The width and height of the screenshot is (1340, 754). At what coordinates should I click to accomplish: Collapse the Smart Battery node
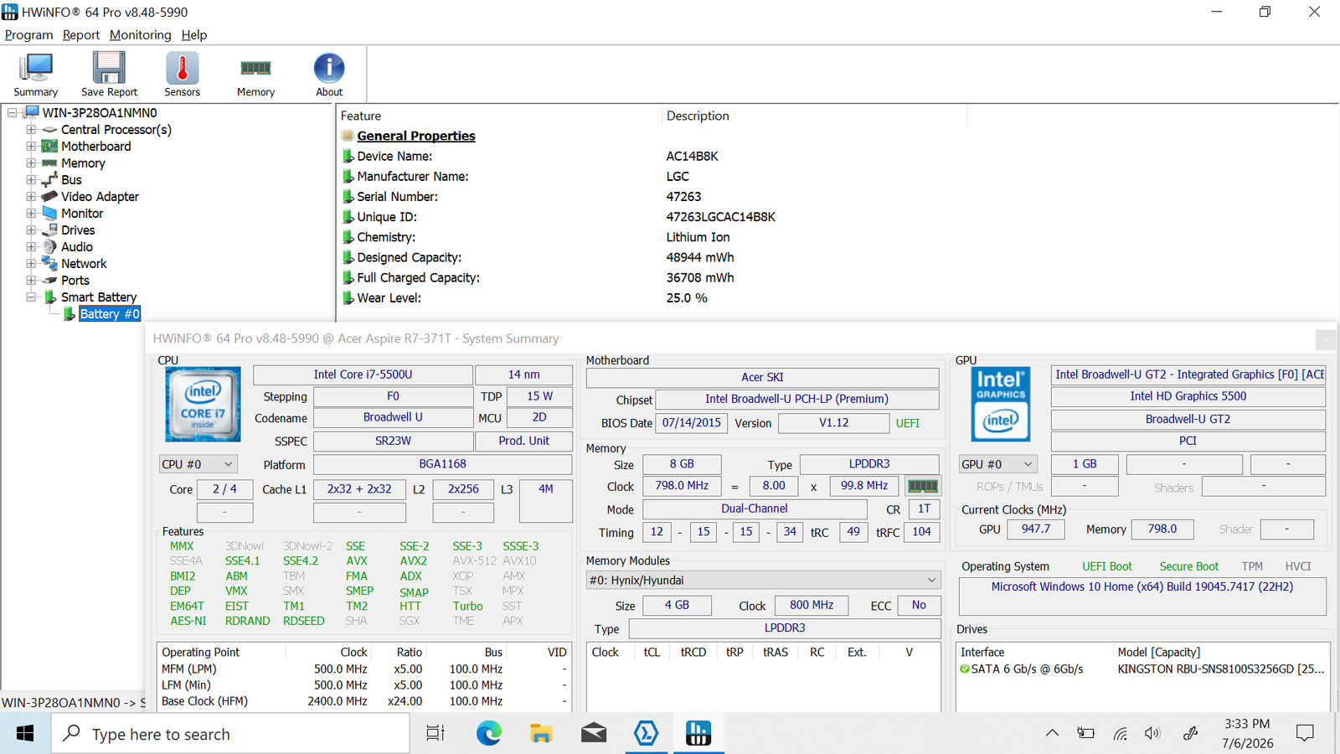point(31,297)
